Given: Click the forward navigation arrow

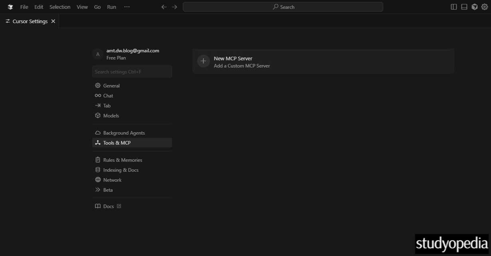Looking at the screenshot, I should [174, 7].
